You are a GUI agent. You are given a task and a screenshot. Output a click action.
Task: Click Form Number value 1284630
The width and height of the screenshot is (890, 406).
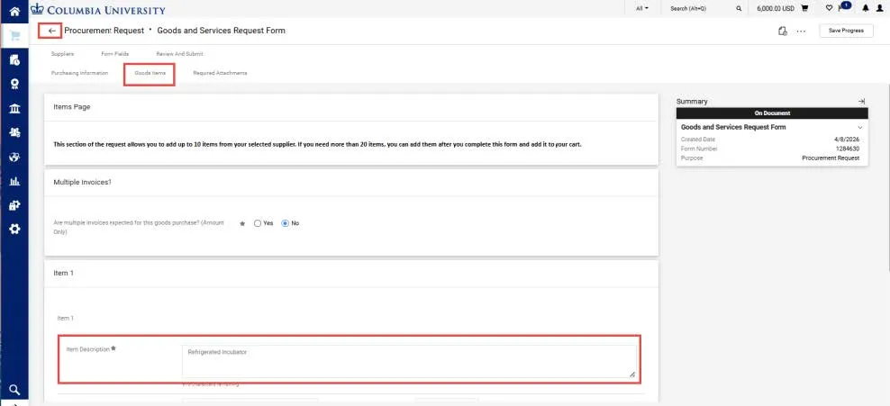848,149
